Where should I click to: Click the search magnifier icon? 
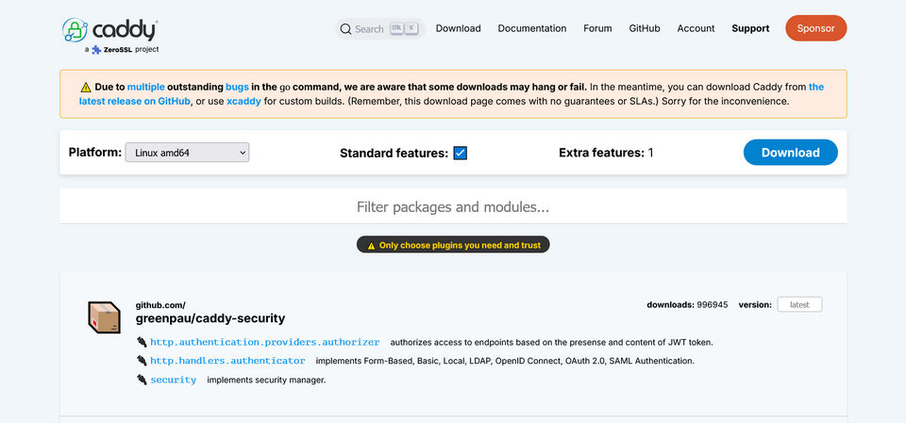point(345,29)
